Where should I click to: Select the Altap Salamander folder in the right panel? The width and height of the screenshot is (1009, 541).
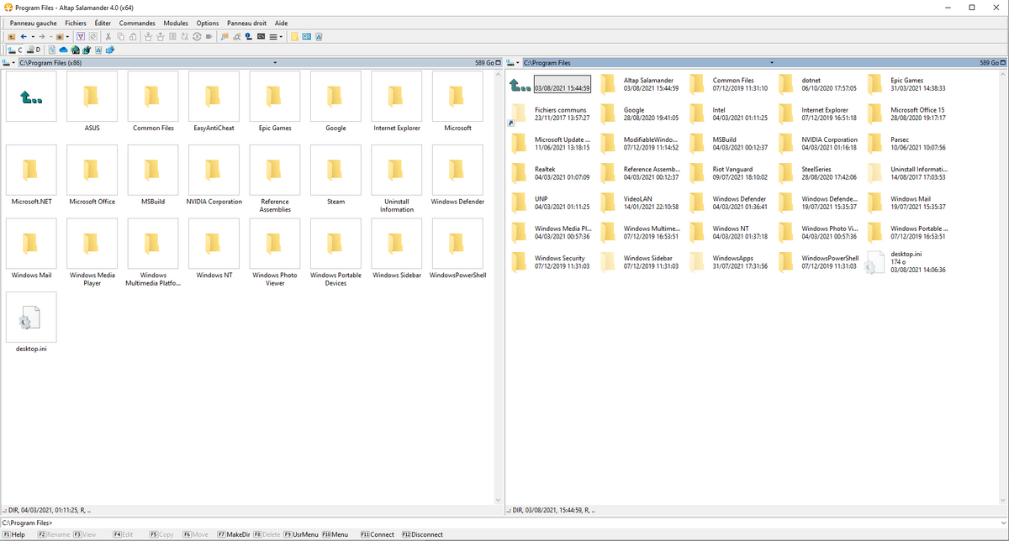(x=639, y=84)
